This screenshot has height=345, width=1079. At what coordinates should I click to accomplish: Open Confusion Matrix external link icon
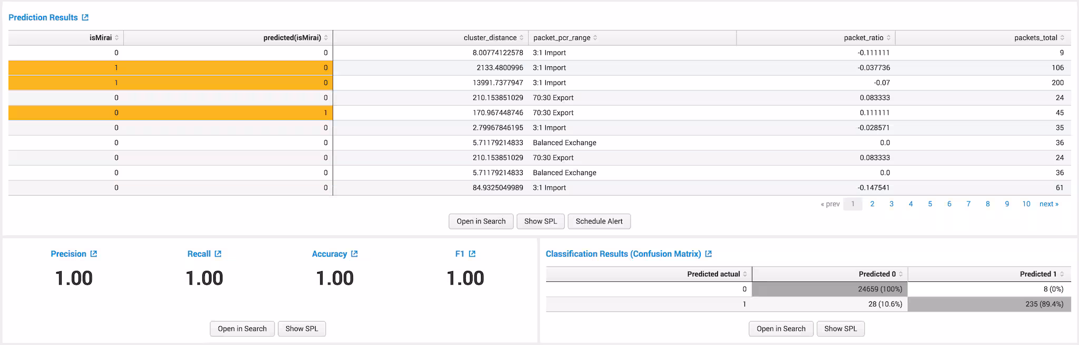click(709, 254)
